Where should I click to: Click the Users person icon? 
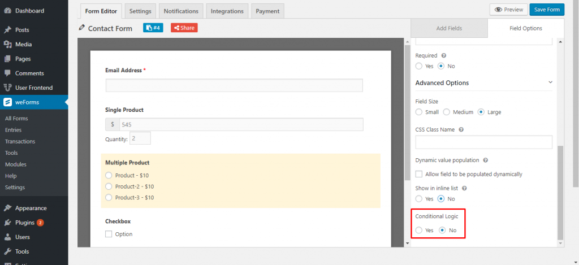[7, 237]
